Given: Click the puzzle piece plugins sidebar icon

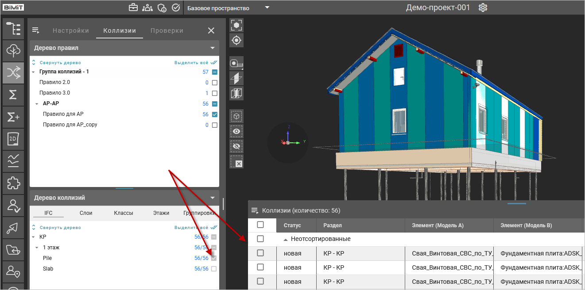Looking at the screenshot, I should click(x=13, y=183).
